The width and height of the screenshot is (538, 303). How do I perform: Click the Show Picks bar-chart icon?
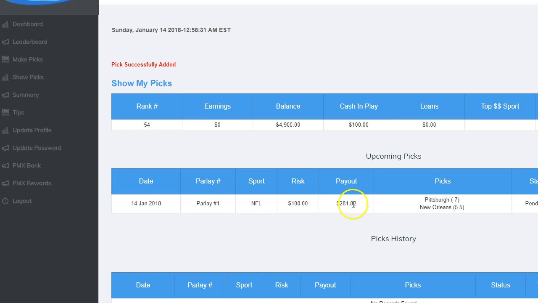[5, 77]
